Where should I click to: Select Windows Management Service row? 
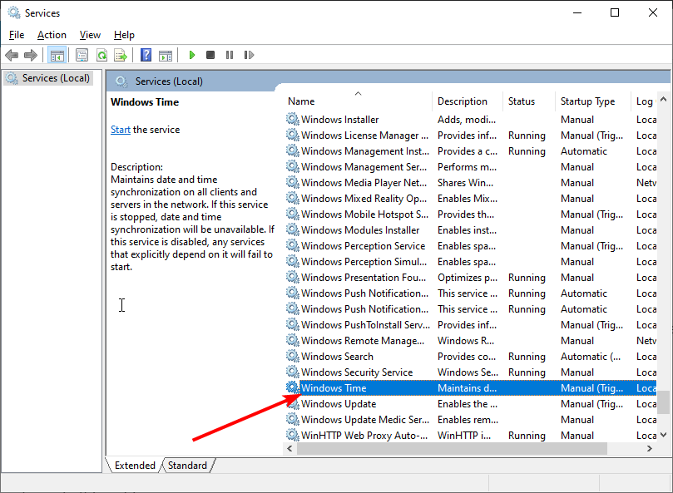click(x=471, y=167)
